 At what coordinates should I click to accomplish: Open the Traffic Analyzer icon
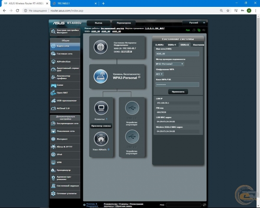(53, 77)
